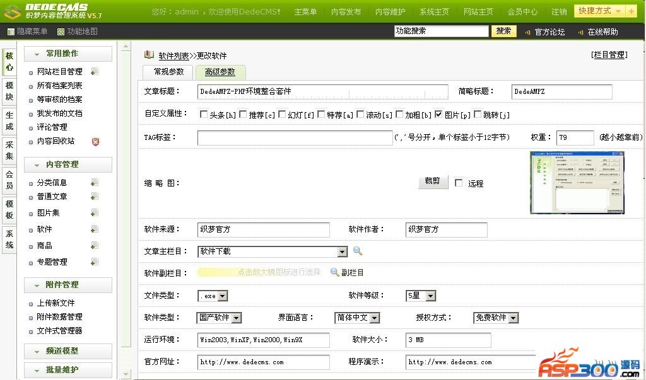Click the add icon next to 图片集
646x380 pixels.
coord(95,213)
